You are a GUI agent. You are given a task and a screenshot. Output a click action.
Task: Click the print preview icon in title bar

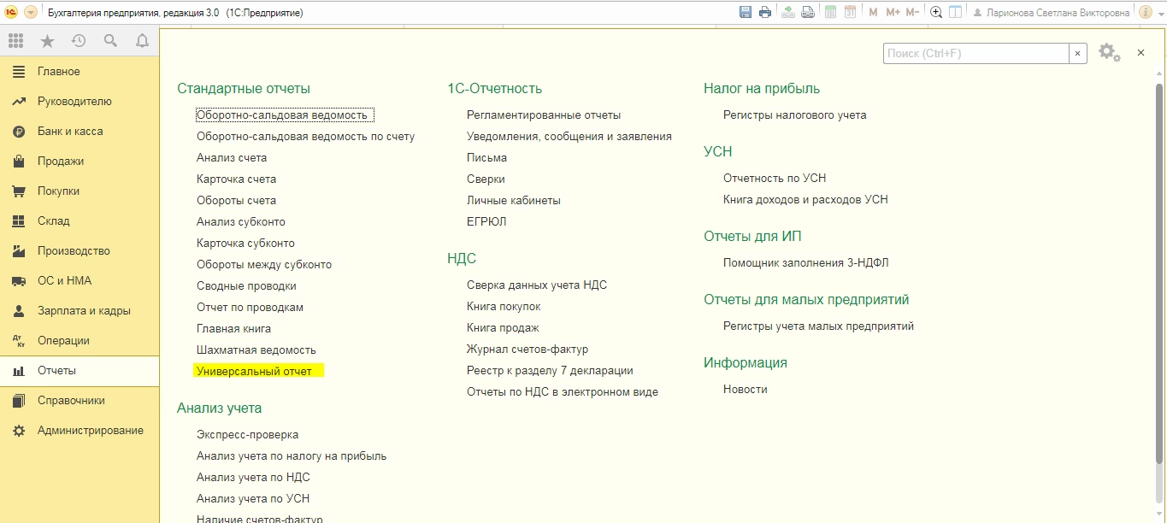tap(807, 12)
